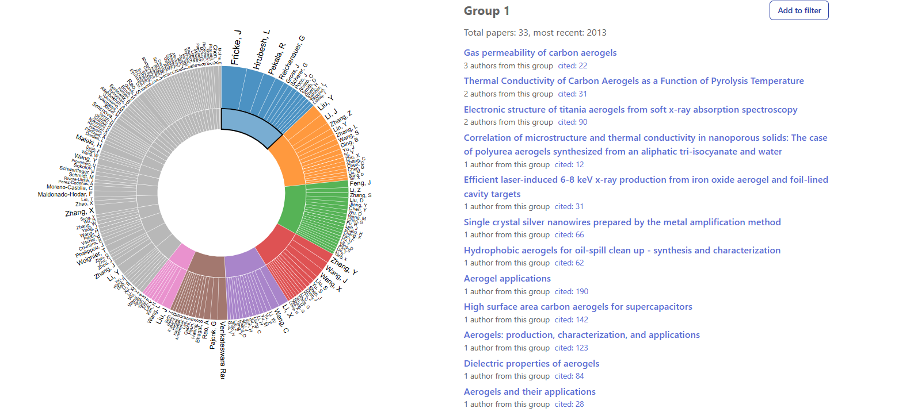Open the Single crystal silver nanowires paper
The height and width of the screenshot is (412, 910).
[622, 222]
